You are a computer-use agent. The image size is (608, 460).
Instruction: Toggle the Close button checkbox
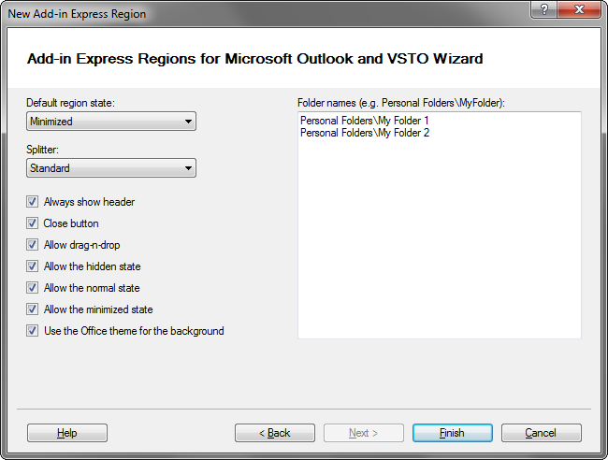click(x=33, y=223)
